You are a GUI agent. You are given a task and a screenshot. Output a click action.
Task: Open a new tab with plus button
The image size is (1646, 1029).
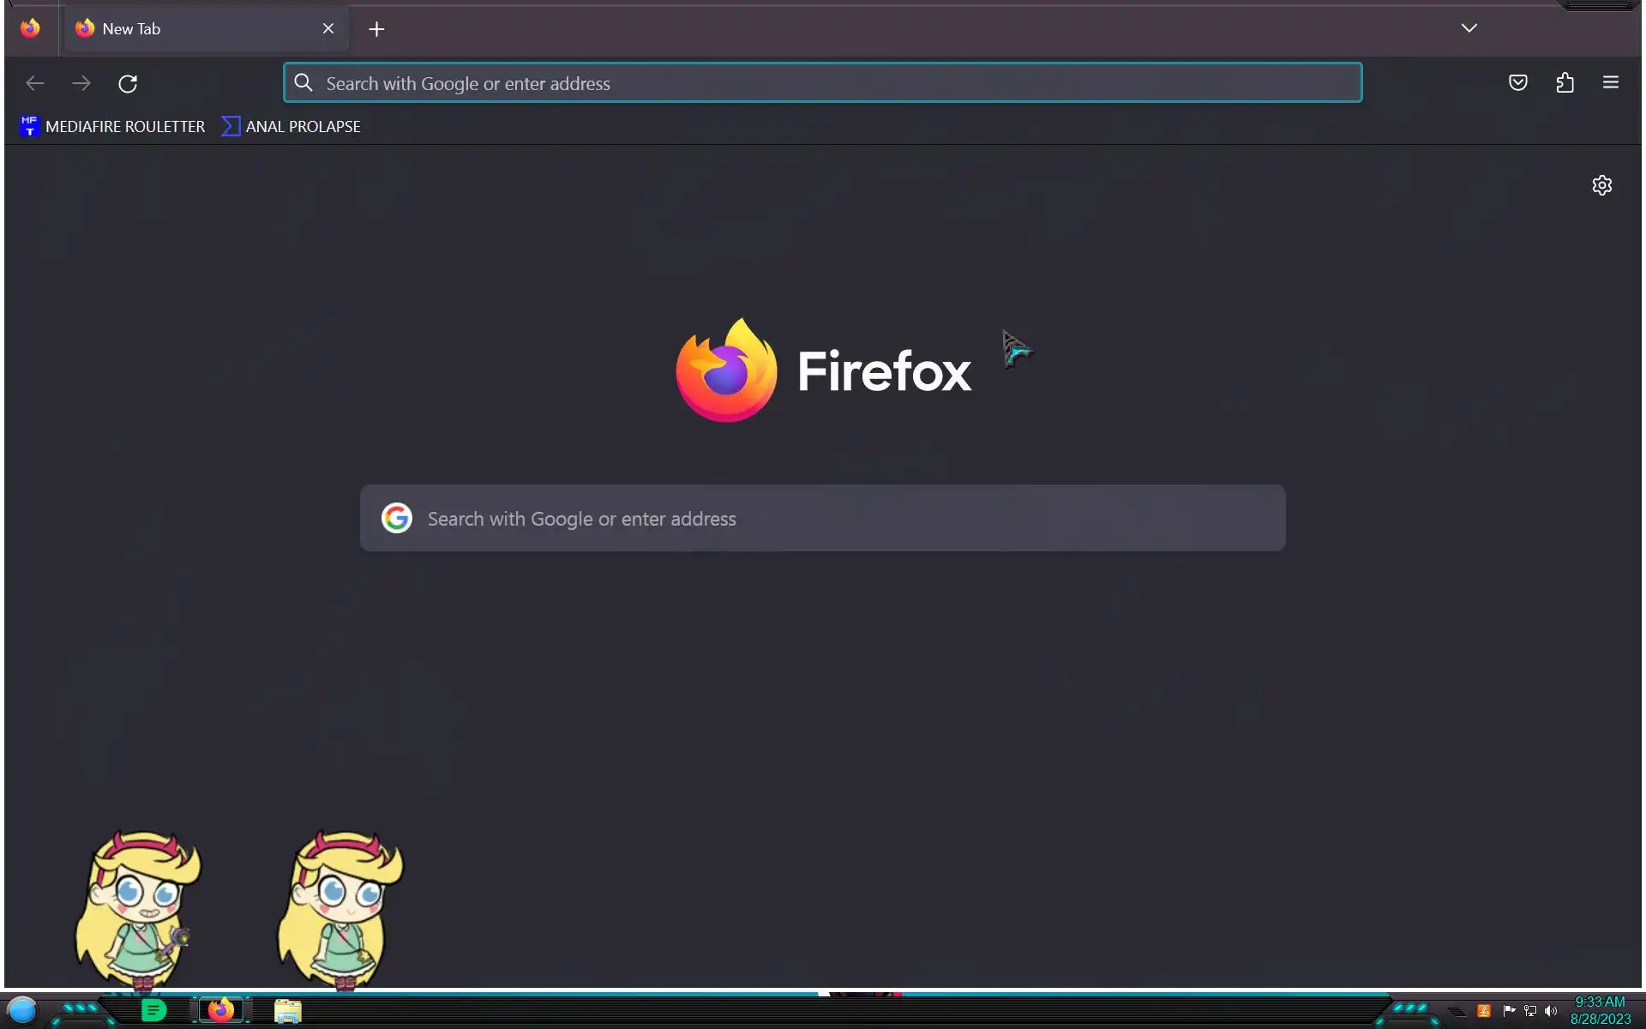[x=376, y=29]
